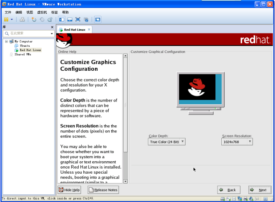Go Back to previous installer step

coord(229,190)
